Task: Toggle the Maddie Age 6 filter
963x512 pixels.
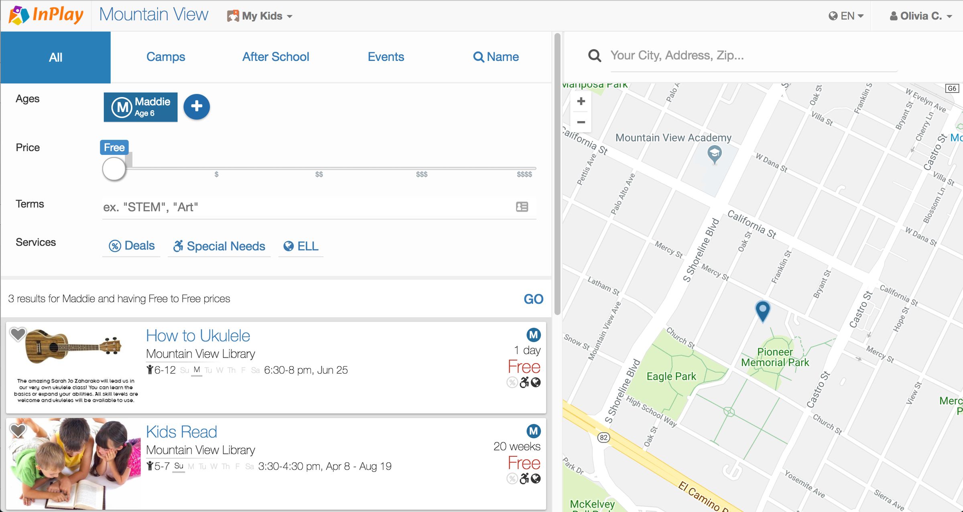Action: click(140, 107)
